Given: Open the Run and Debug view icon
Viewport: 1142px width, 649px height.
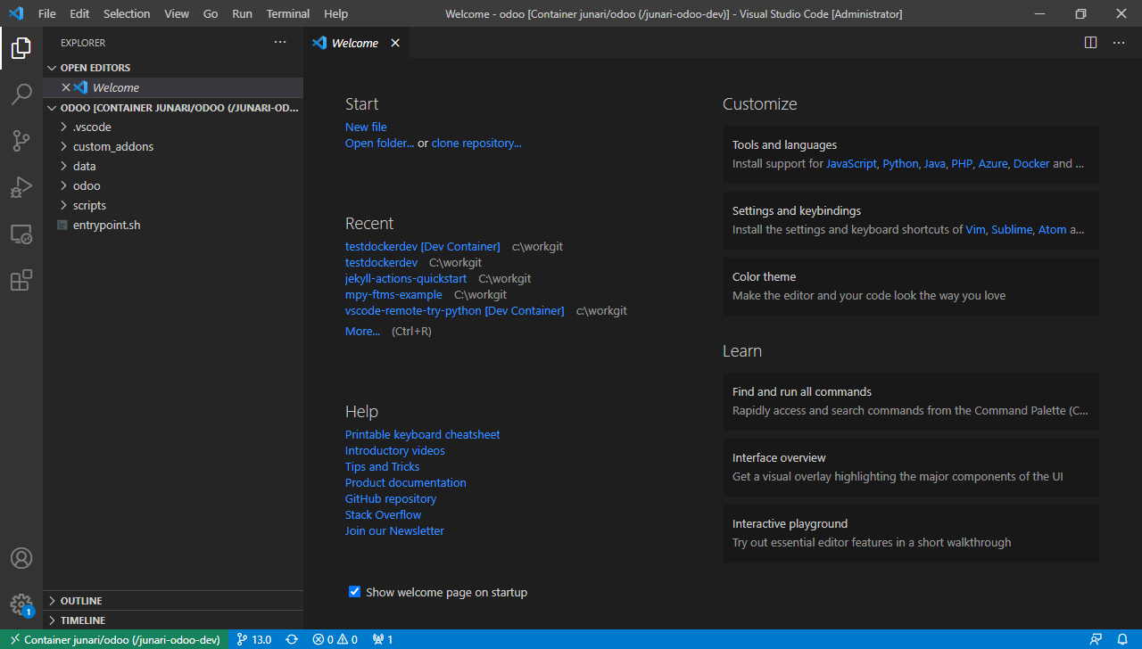Looking at the screenshot, I should 21,187.
